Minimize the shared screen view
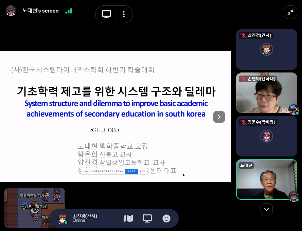 coord(290,13)
